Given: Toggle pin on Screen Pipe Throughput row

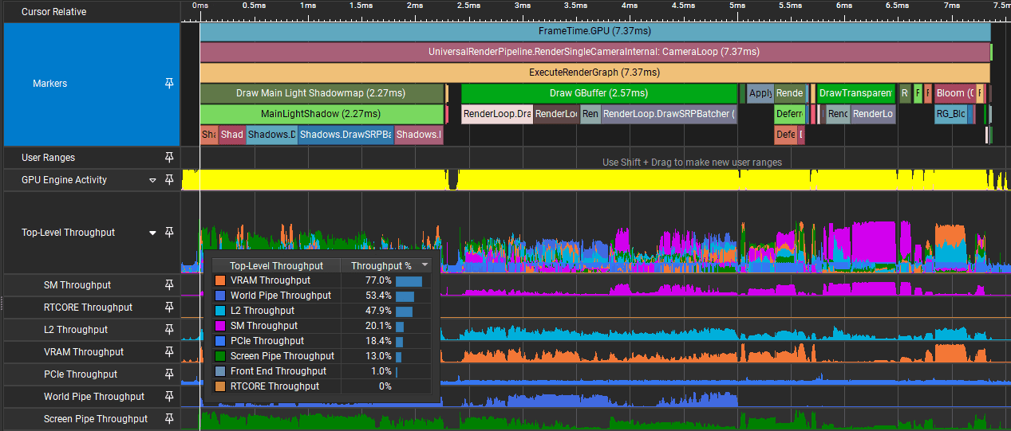Looking at the screenshot, I should point(169,419).
